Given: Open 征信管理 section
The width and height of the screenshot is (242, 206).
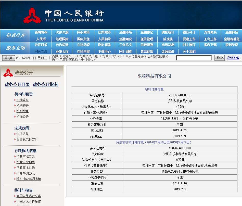Looking at the screenshot, I should [147, 39].
